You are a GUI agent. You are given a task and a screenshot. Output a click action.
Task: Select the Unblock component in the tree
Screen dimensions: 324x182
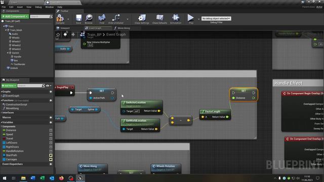click(14, 68)
